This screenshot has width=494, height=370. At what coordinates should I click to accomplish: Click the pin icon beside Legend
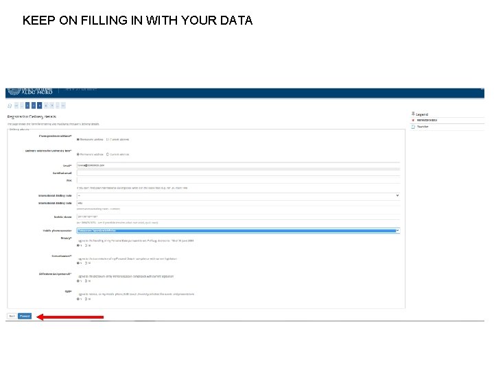[413, 114]
